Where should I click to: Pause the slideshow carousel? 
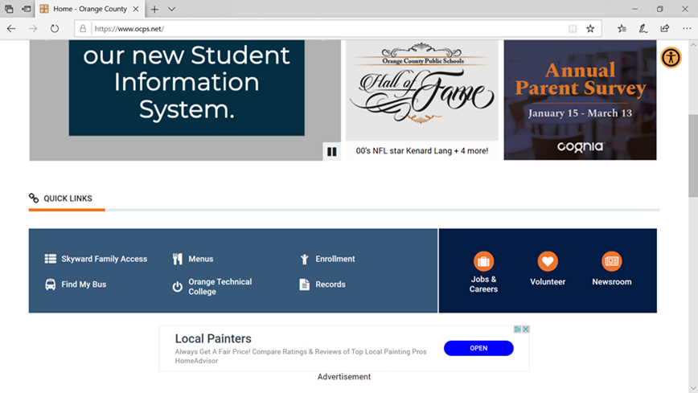331,152
